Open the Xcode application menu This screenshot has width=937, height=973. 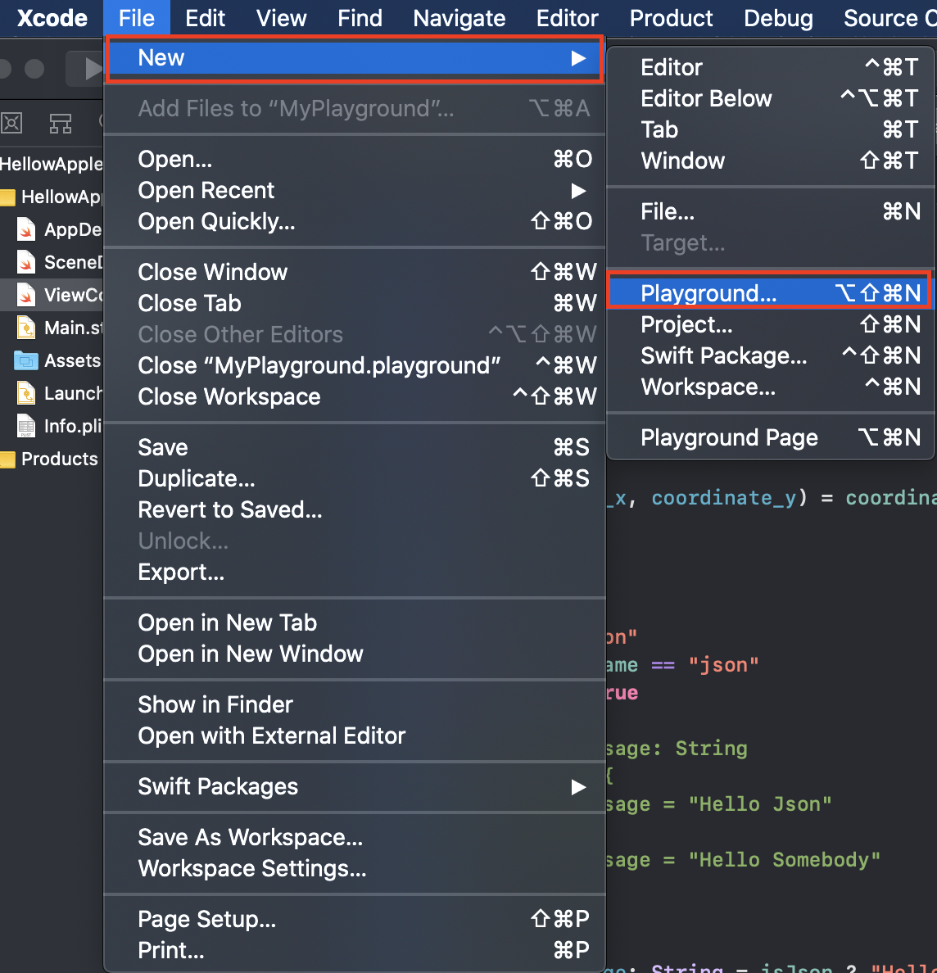52,18
